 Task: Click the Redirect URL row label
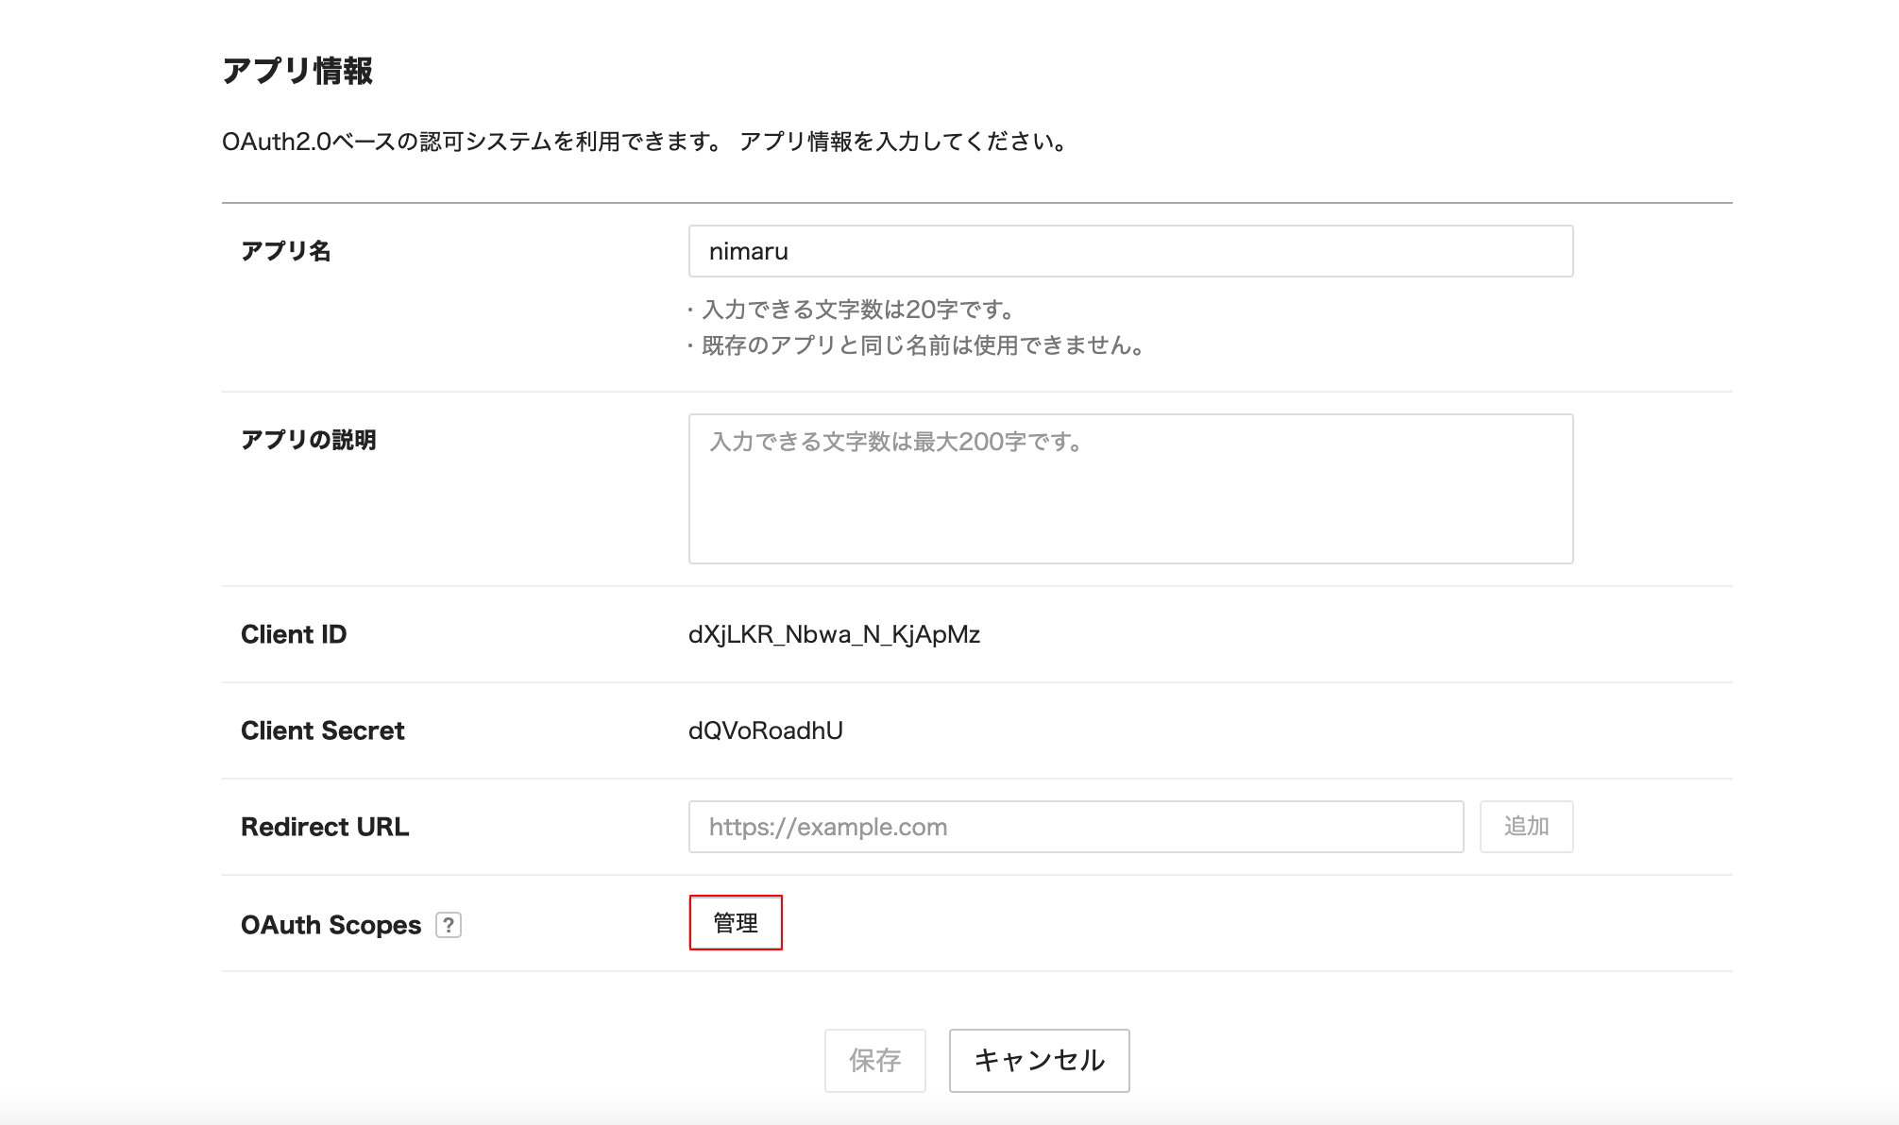point(325,827)
